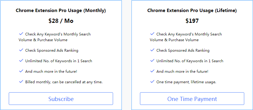
Task: Select the Chrome Extension Pro Usage (Monthly) heading
Action: [61, 11]
